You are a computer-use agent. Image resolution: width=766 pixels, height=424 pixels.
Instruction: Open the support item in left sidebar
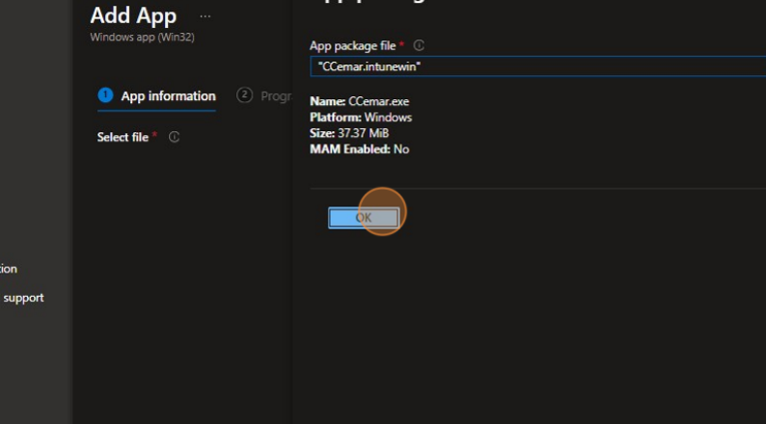[23, 298]
